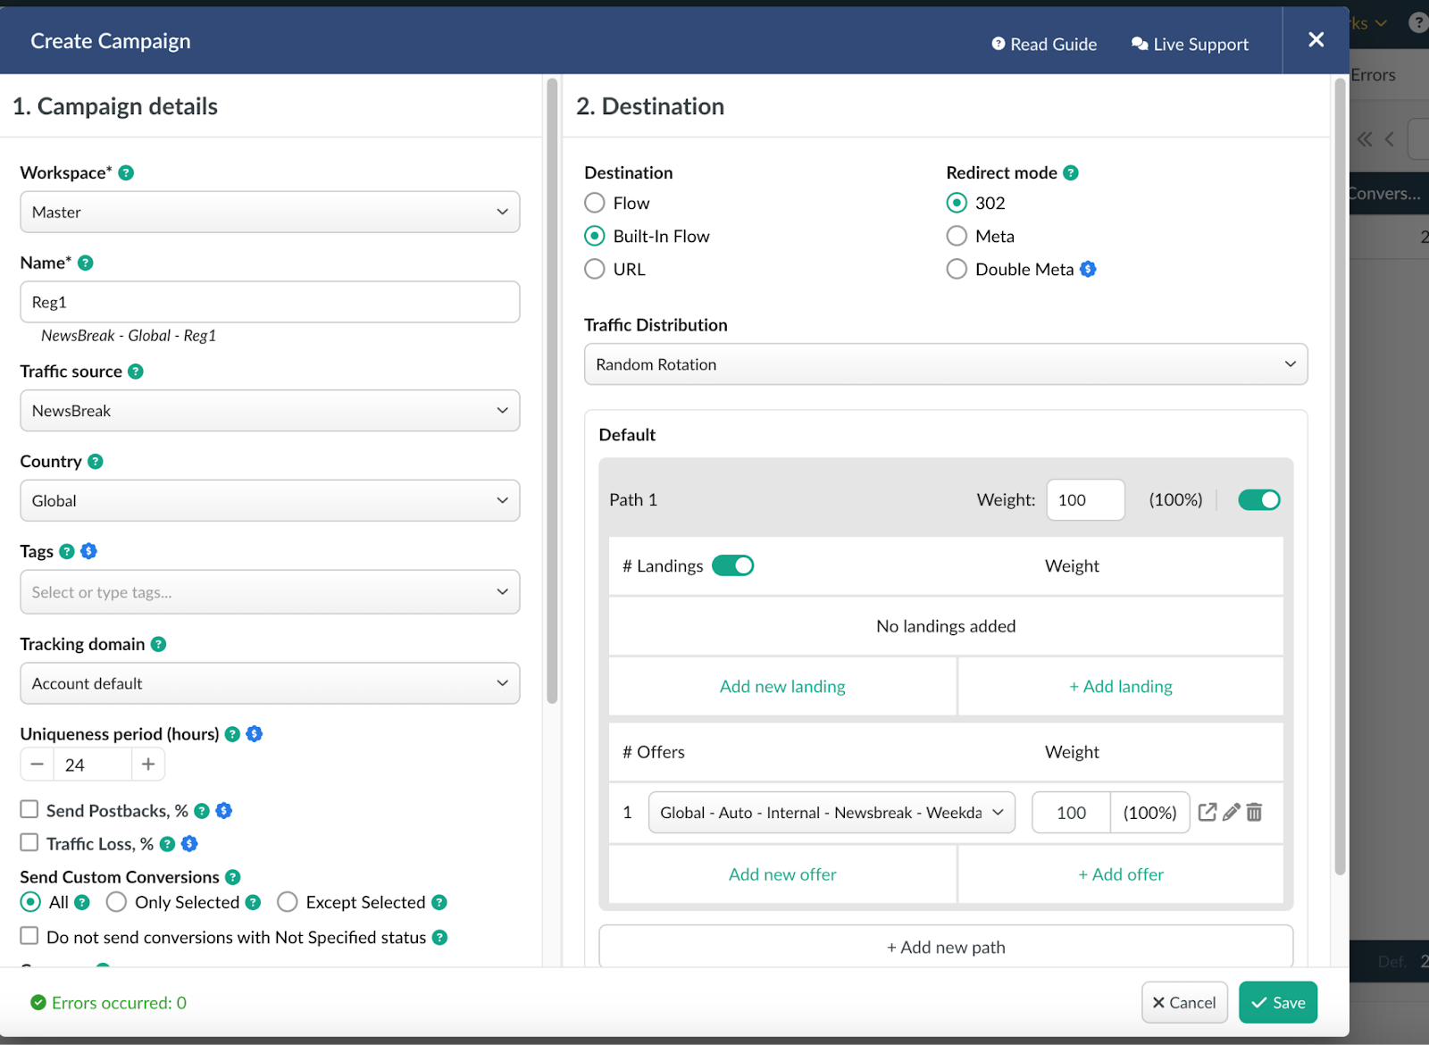Open the Read Guide link

(1044, 44)
